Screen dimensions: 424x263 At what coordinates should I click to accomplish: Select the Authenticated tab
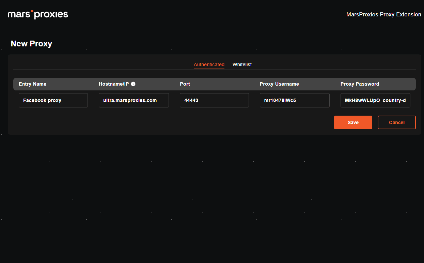209,64
